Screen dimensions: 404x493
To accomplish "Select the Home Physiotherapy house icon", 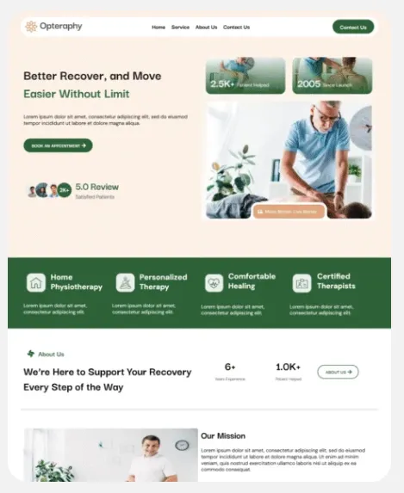I will (36, 282).
